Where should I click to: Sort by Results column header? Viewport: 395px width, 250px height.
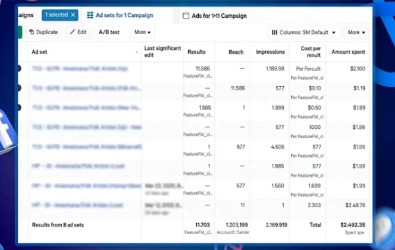tap(196, 52)
